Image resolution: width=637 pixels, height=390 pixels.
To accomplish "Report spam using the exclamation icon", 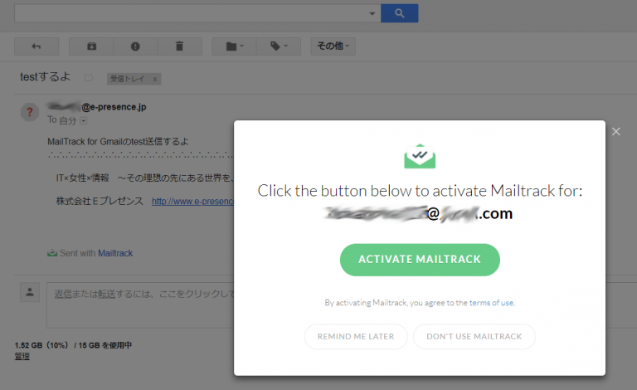I will 135,46.
